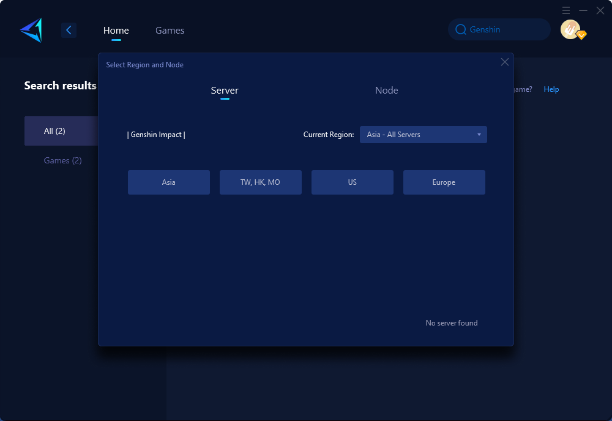612x421 pixels.
Task: Open the Home tab
Action: (116, 30)
